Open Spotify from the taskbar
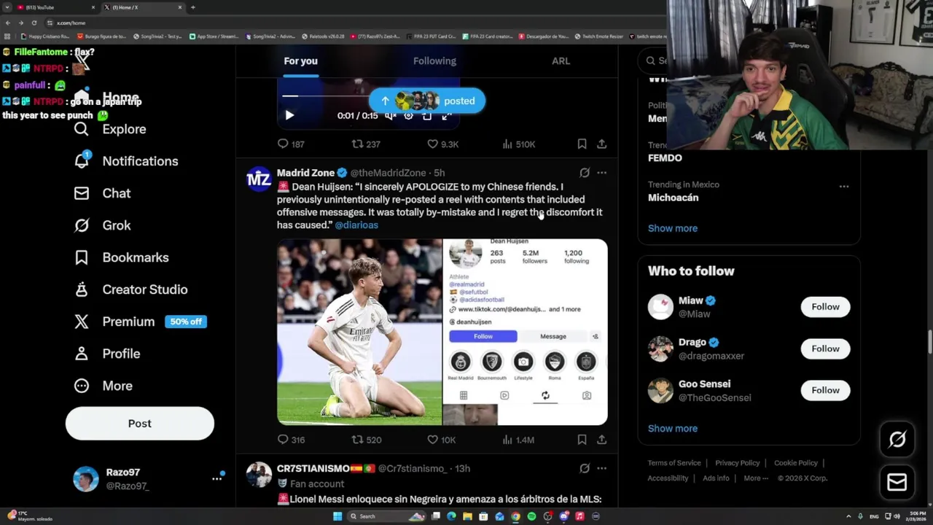 click(531, 516)
